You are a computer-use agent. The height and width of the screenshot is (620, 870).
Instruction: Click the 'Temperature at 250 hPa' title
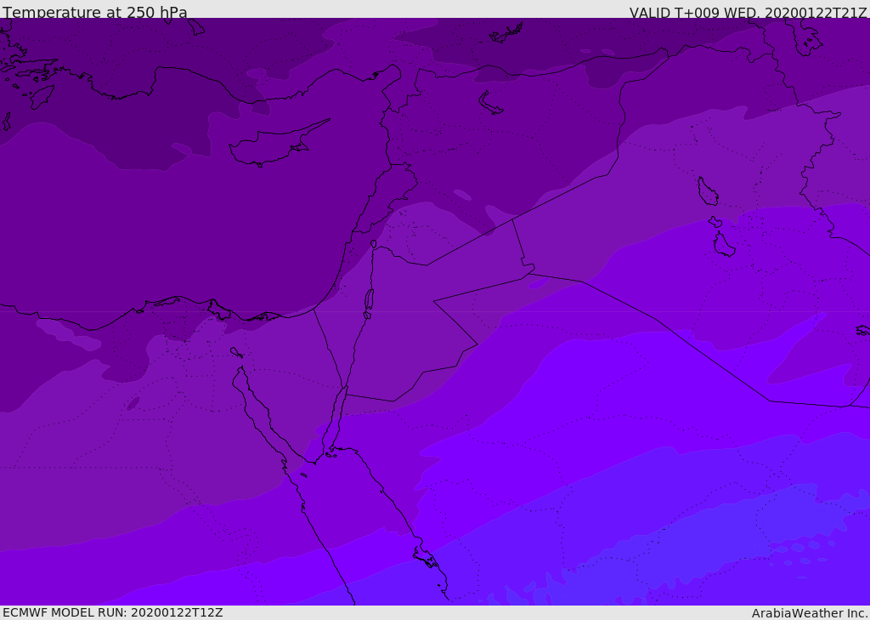coord(95,12)
